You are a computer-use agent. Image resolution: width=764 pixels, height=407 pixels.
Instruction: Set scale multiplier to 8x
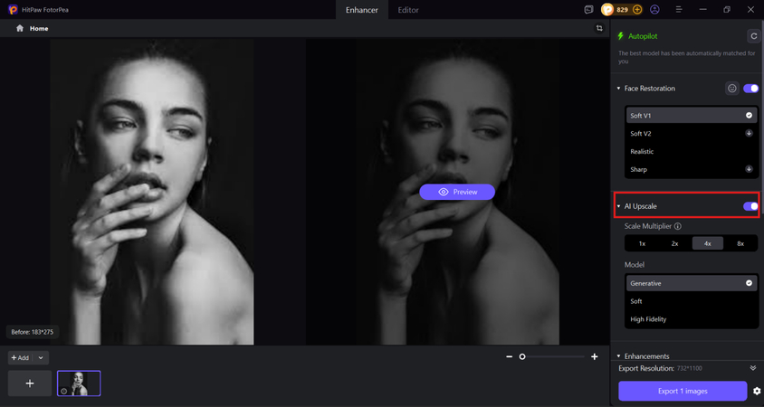[740, 243]
